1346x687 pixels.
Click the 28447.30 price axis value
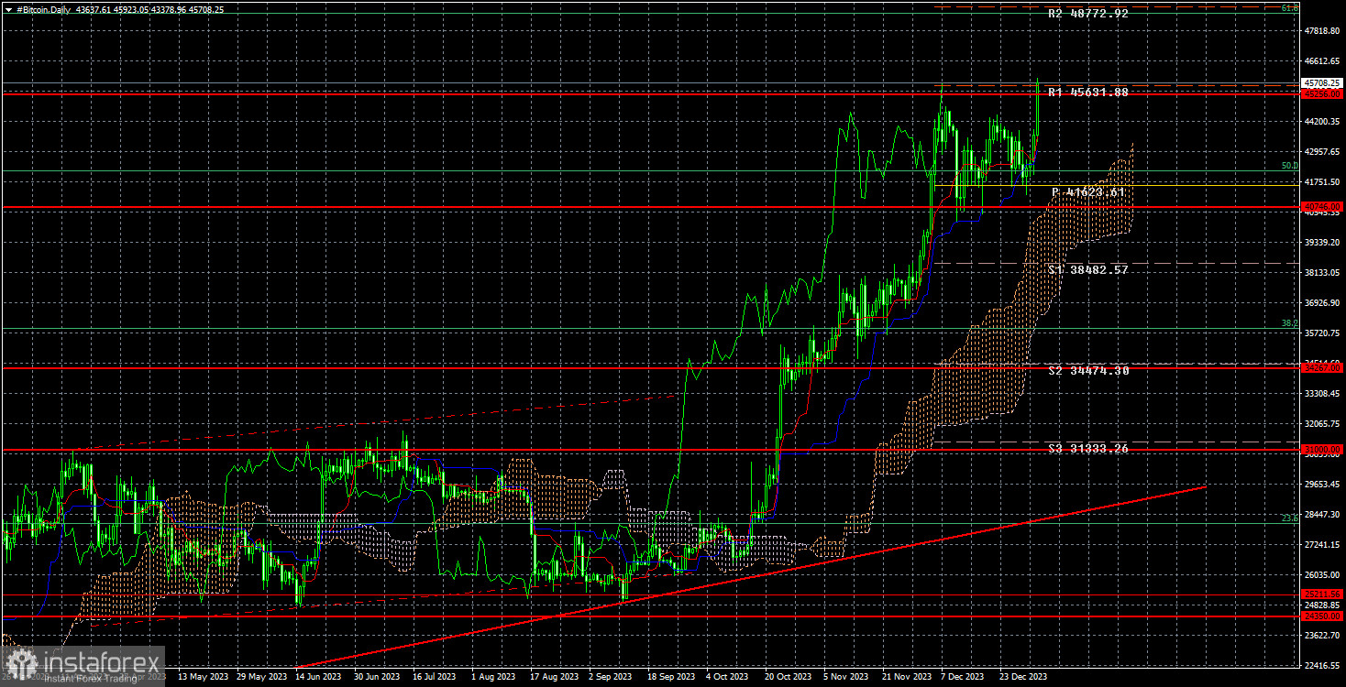coord(1322,515)
